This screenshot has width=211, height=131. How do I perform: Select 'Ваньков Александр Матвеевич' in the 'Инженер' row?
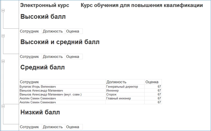tap(62, 91)
